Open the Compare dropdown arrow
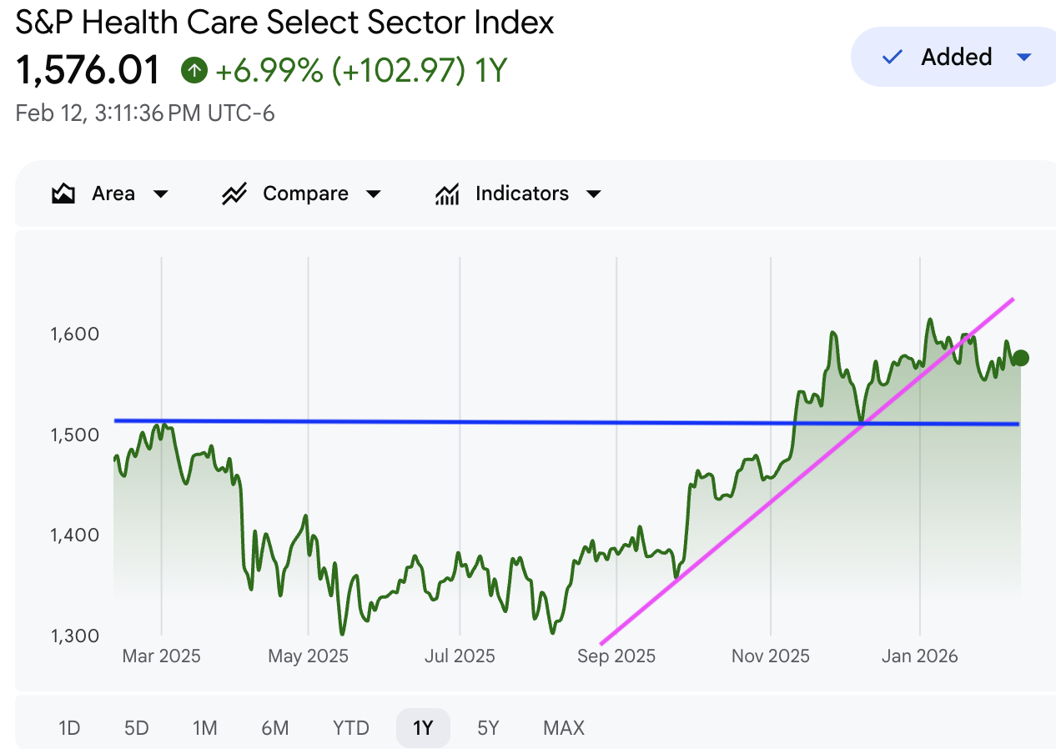The width and height of the screenshot is (1056, 749). pyautogui.click(x=374, y=194)
